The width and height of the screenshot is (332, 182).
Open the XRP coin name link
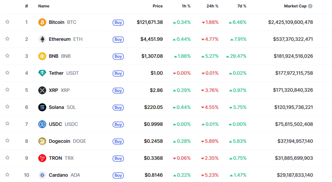pos(53,90)
